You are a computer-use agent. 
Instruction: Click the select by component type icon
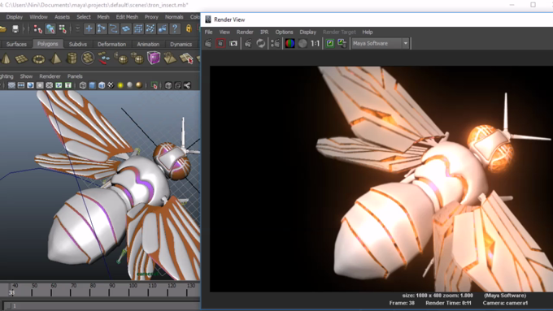tap(63, 29)
